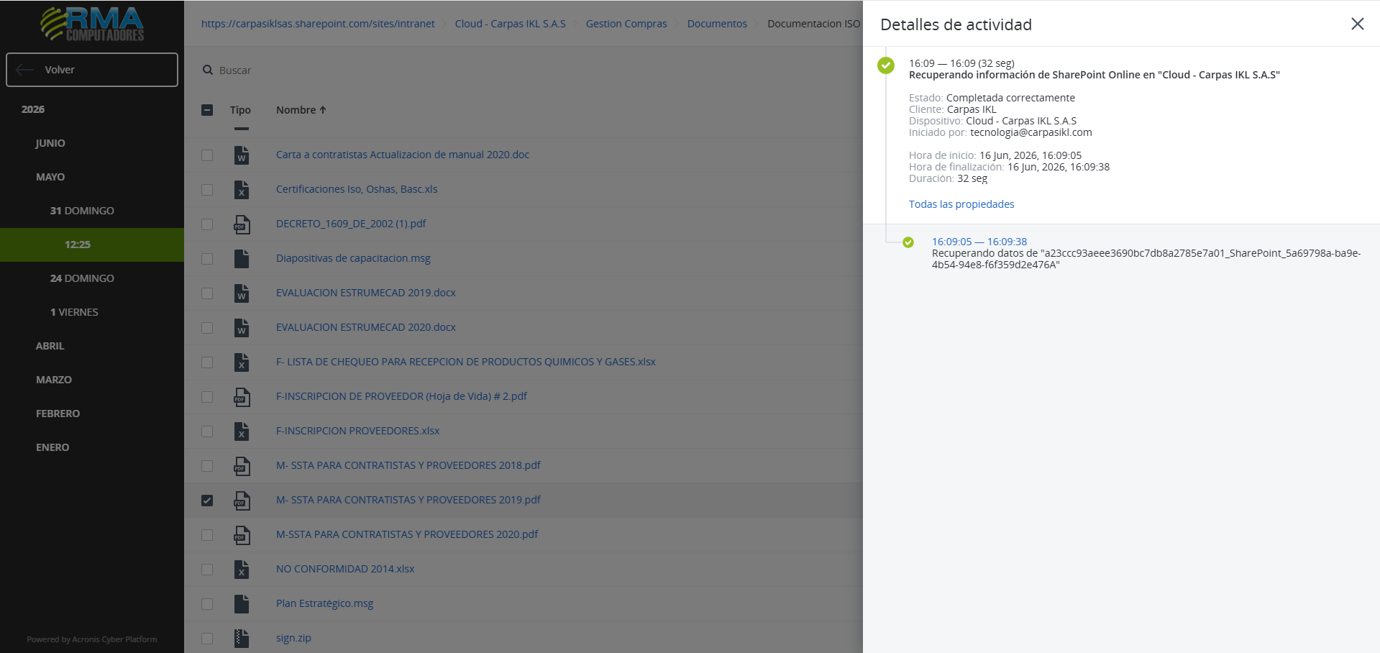Check the Certificaciones Iso, Oshas, Basc.xls checkbox
The width and height of the screenshot is (1380, 653).
[x=207, y=190]
